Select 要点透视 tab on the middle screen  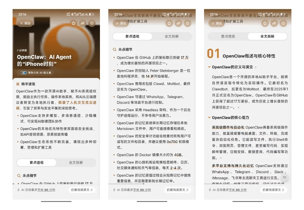(x=132, y=36)
